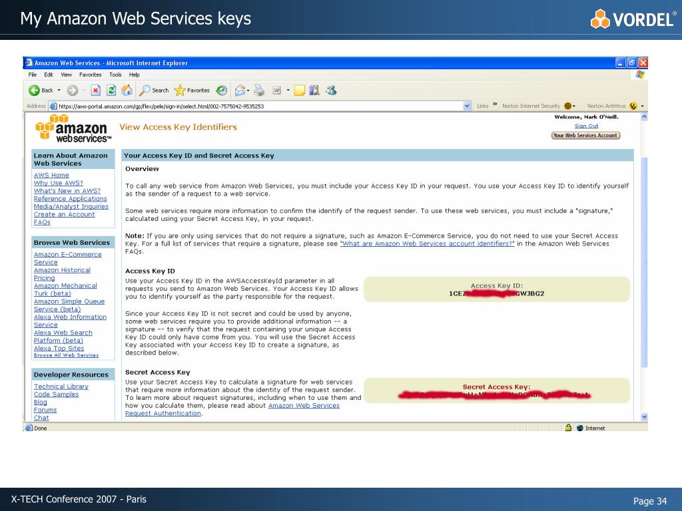Open What are AWS account identifiers link

(427, 244)
